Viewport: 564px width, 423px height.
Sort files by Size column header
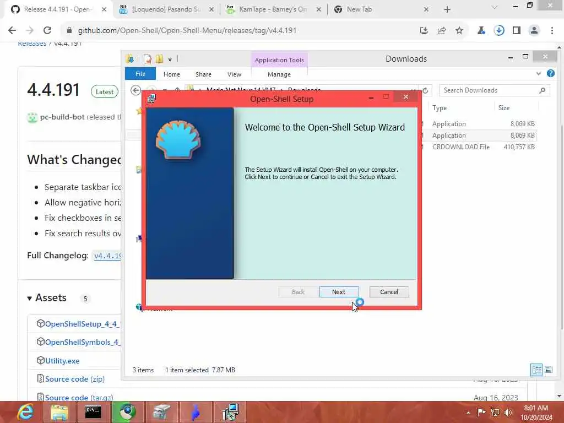[x=504, y=107]
